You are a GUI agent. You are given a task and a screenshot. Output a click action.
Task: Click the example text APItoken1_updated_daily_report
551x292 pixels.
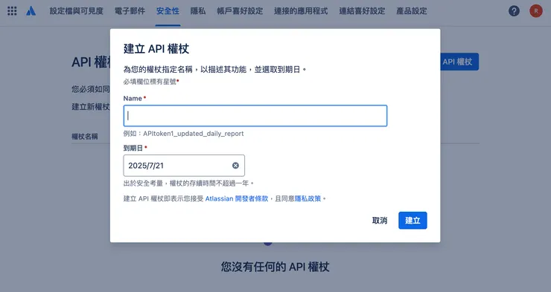(x=194, y=134)
